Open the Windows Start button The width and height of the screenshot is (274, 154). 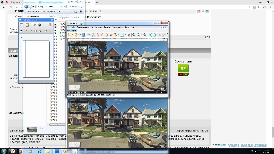click(x=4, y=151)
